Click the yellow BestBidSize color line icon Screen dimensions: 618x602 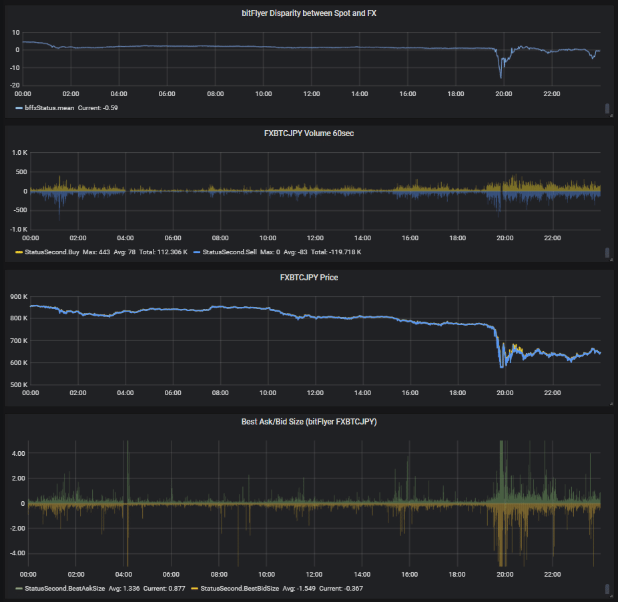tap(195, 589)
